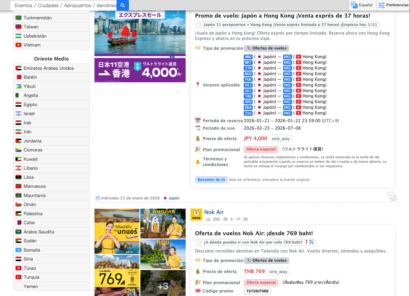This screenshot has width=410, height=296.
Task: Open the +3 more photos thumbnail
Action: (163, 283)
